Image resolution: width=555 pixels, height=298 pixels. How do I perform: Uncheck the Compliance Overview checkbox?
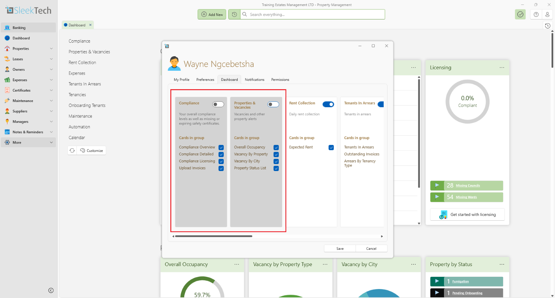coord(221,147)
